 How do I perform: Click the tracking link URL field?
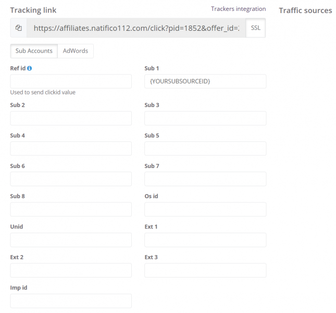136,28
